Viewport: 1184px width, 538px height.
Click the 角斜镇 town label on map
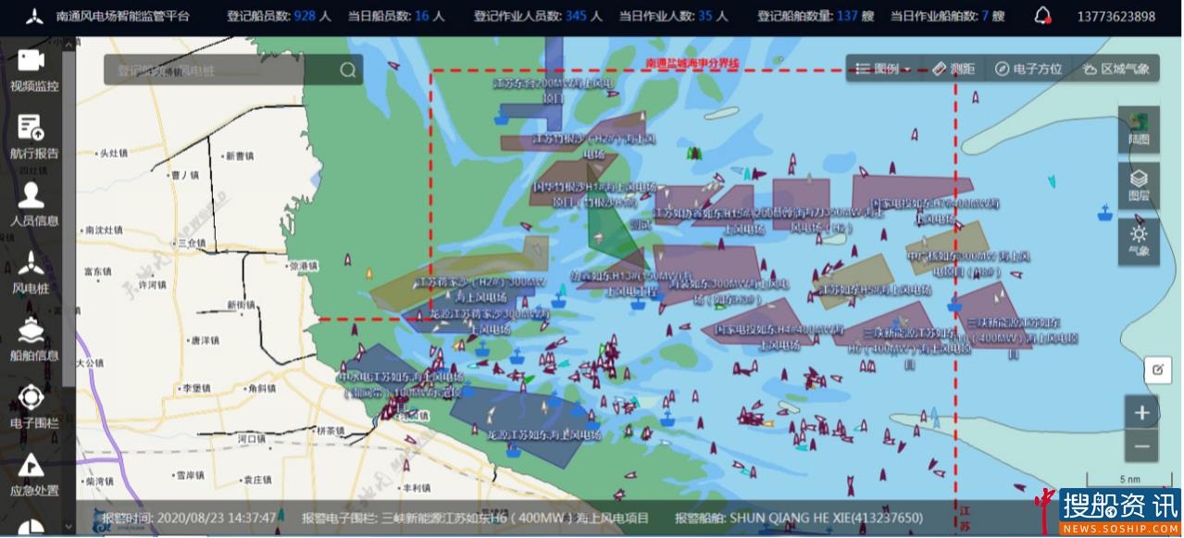(262, 388)
